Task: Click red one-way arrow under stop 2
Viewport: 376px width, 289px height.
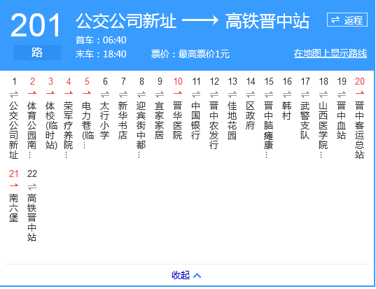Action: (x=32, y=93)
